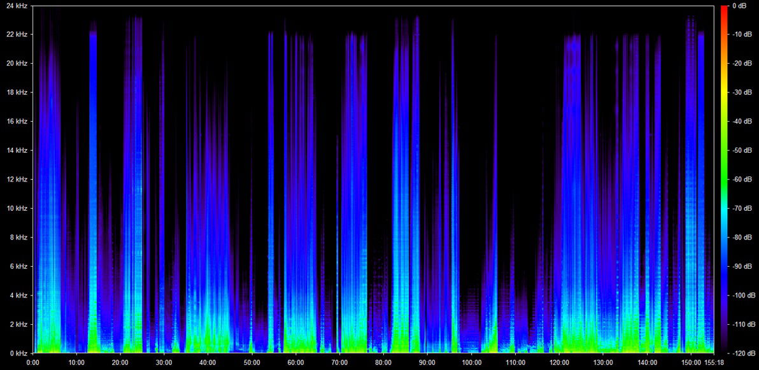
Task: Jump to the 100:00 time marker
Action: (x=471, y=362)
